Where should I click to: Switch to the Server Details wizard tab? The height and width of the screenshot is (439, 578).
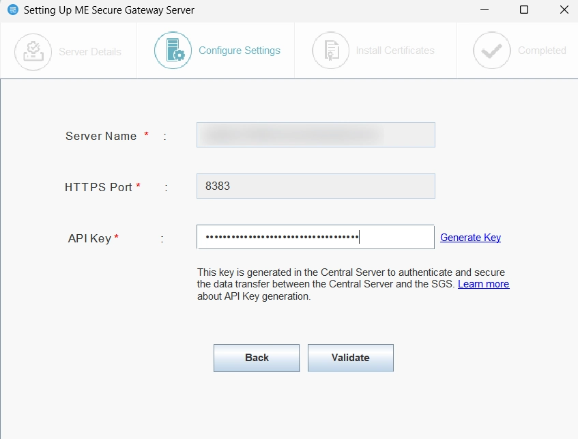click(90, 51)
